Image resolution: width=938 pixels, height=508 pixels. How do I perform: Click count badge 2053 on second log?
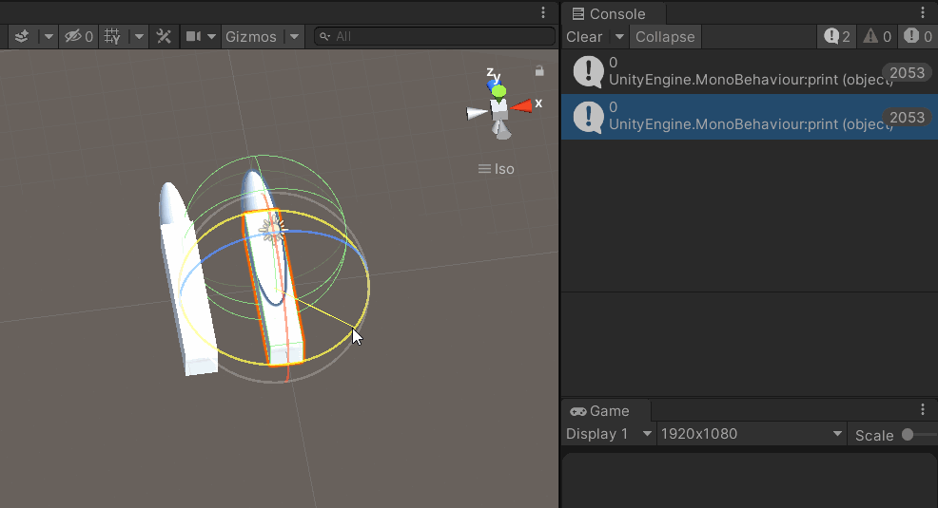(x=907, y=118)
